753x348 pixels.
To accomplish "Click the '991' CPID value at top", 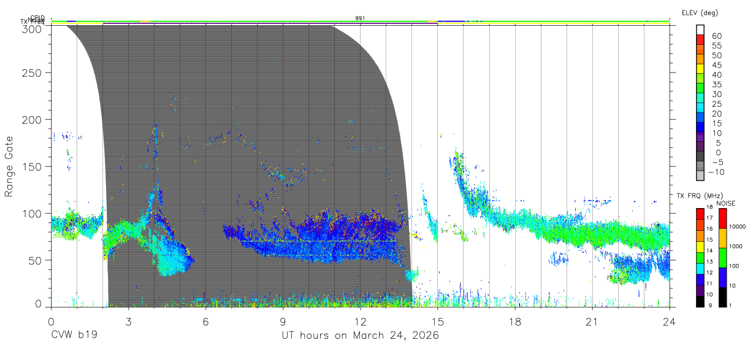I will pyautogui.click(x=361, y=18).
